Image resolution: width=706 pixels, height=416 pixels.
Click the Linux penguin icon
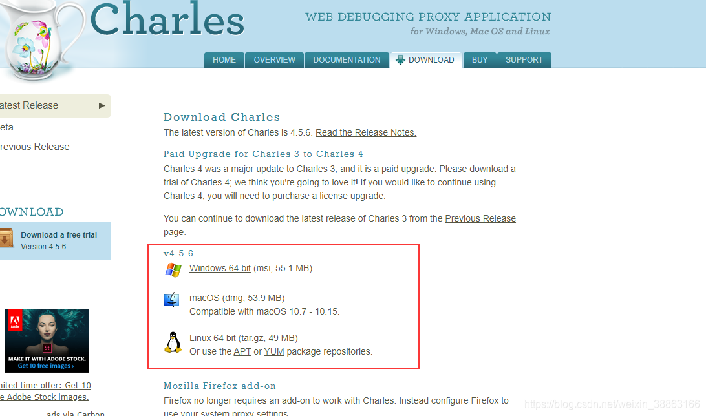pos(173,343)
